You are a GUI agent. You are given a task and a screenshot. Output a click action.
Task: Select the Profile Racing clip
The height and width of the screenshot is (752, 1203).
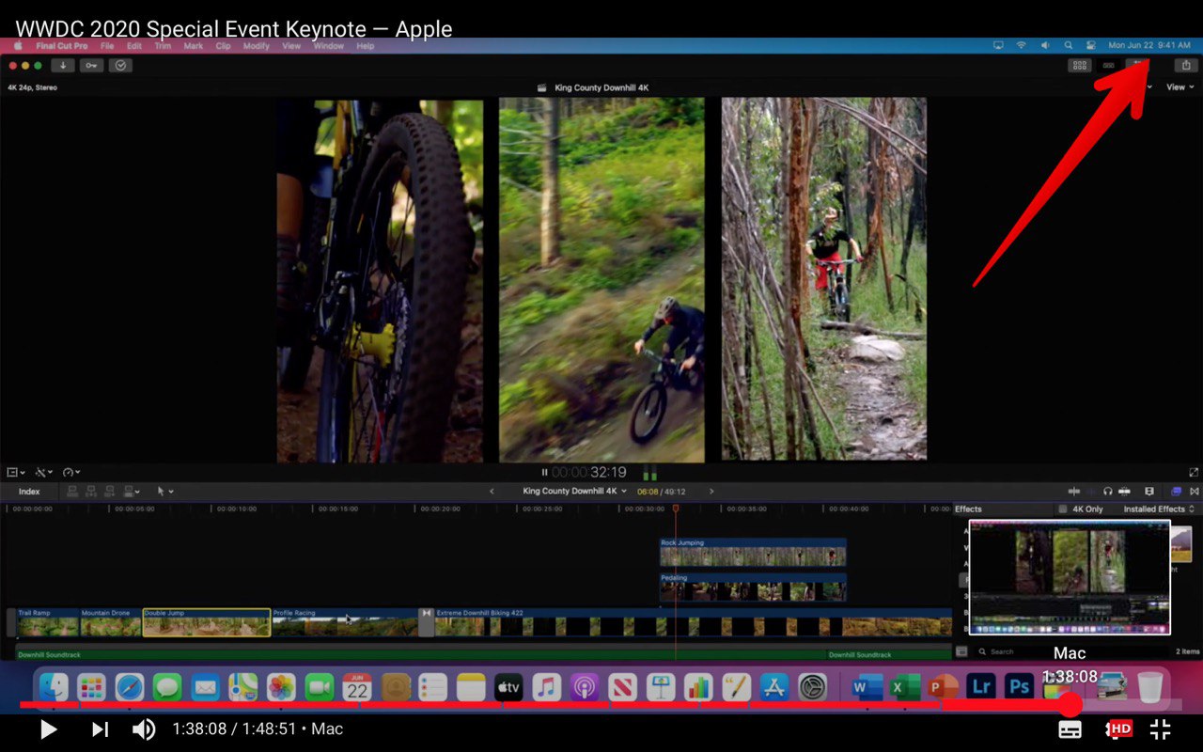coord(344,622)
